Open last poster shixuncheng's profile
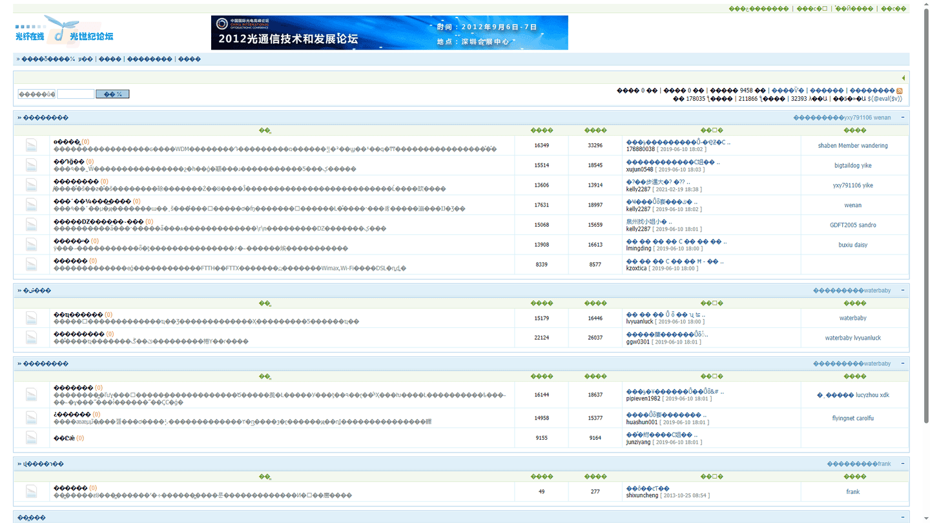The image size is (930, 523). pos(643,495)
